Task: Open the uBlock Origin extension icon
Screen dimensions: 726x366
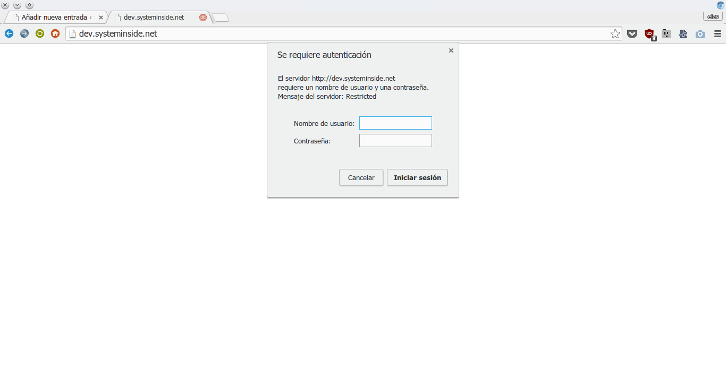Action: tap(649, 33)
